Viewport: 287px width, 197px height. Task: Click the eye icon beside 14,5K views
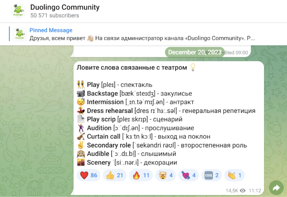[x=243, y=191]
